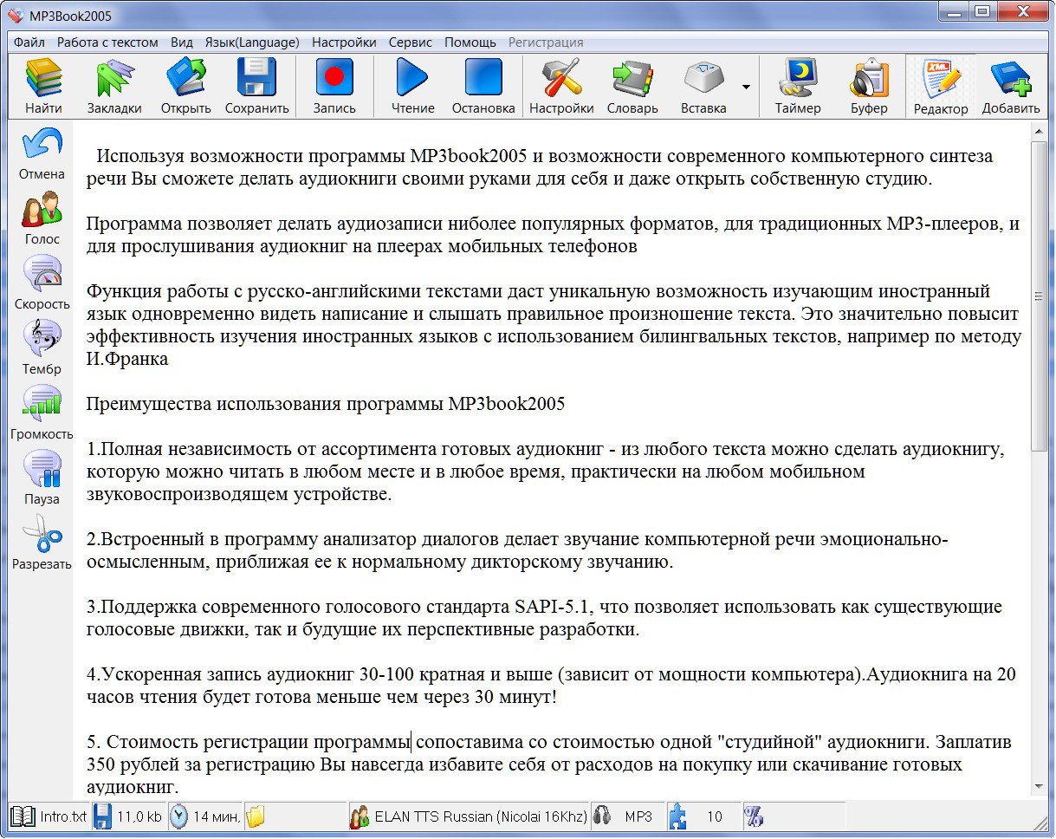This screenshot has width=1056, height=839.
Task: Place cursor on heading Преимущества использования программы
Action: tap(326, 404)
